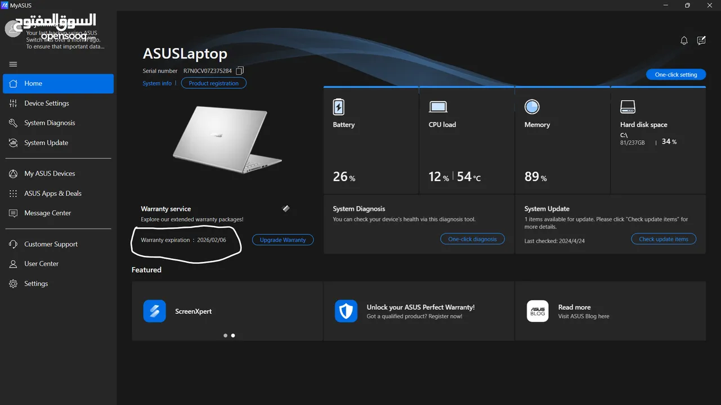Viewport: 721px width, 405px height.
Task: Click the warranty tag icon
Action: pos(286,209)
